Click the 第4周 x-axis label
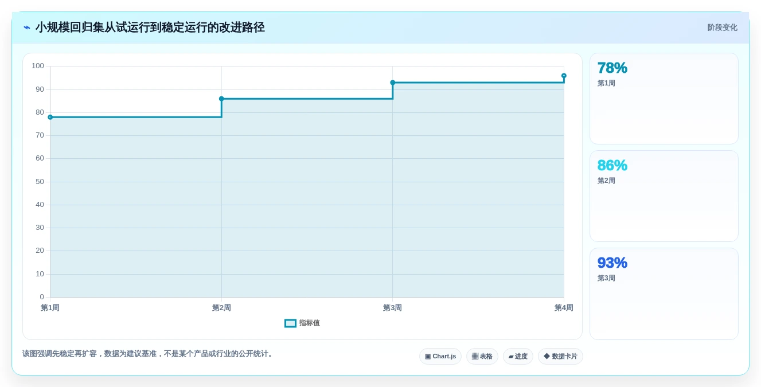Screen dimensions: 761x387 coord(564,308)
